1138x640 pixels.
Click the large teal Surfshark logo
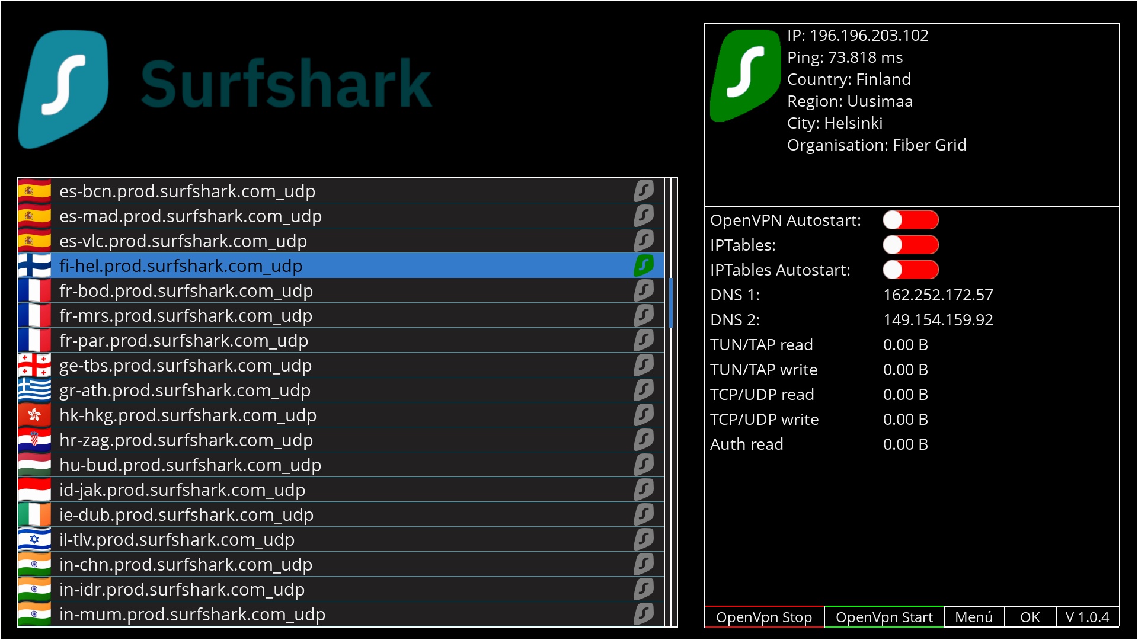pyautogui.click(x=64, y=89)
